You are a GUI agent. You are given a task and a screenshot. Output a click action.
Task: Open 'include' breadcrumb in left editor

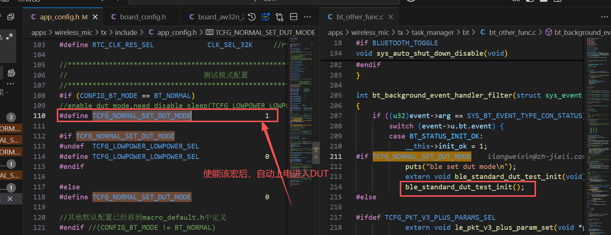[126, 33]
